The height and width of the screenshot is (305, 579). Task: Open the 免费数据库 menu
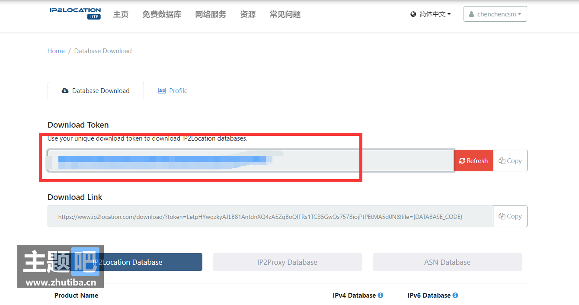(162, 14)
